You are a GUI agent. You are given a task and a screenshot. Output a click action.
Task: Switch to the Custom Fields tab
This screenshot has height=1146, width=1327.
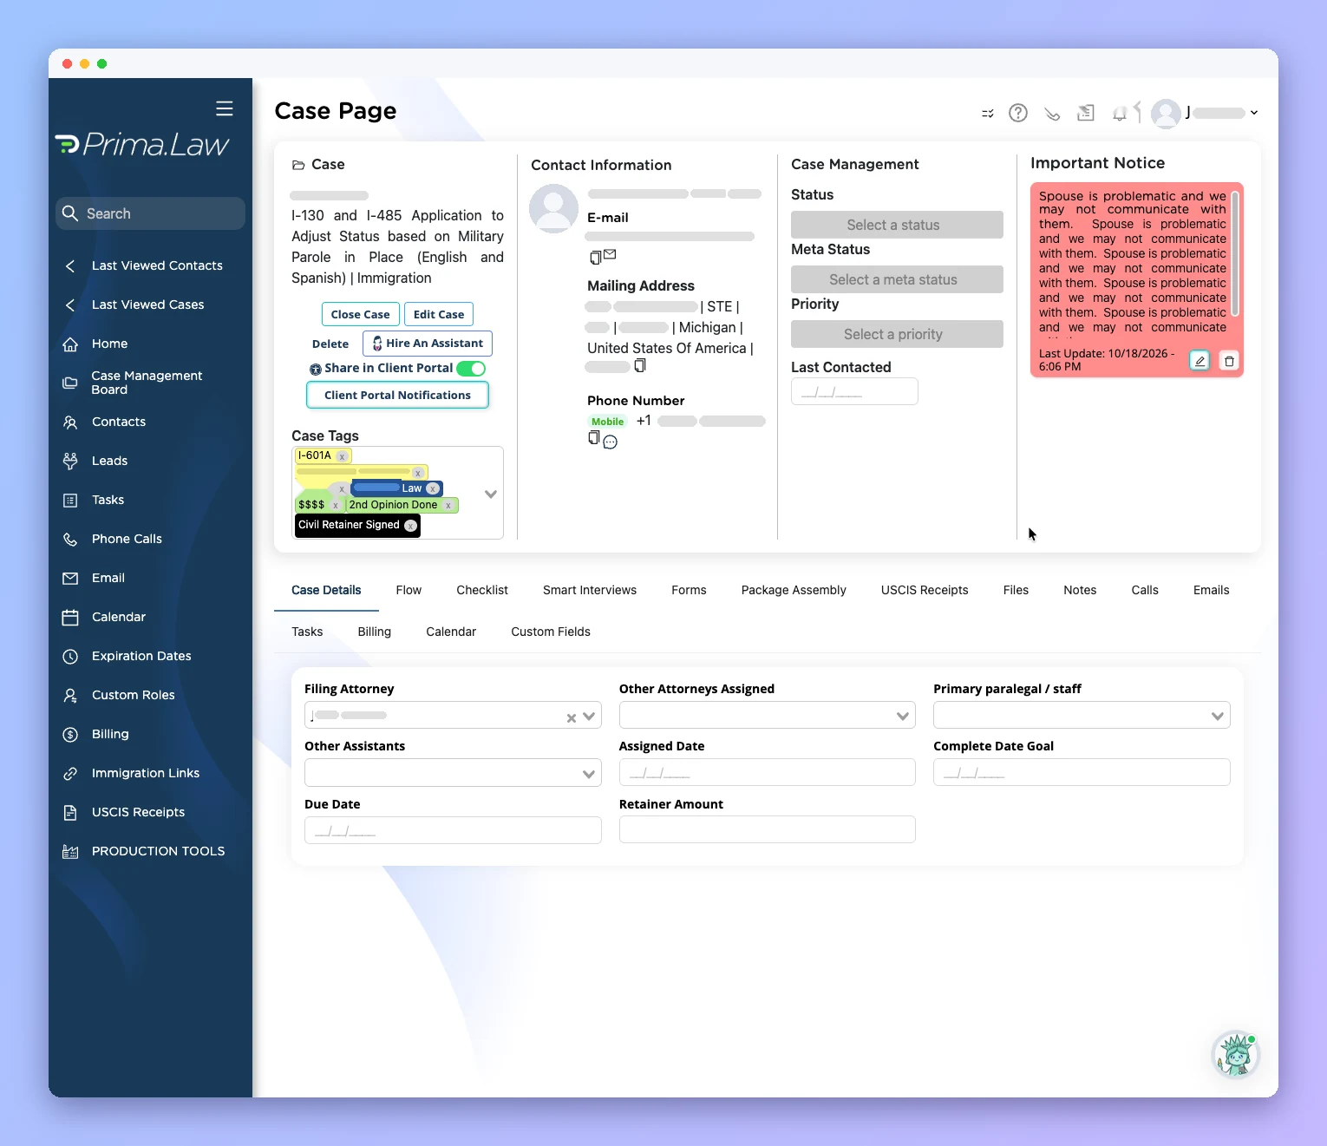(x=551, y=632)
